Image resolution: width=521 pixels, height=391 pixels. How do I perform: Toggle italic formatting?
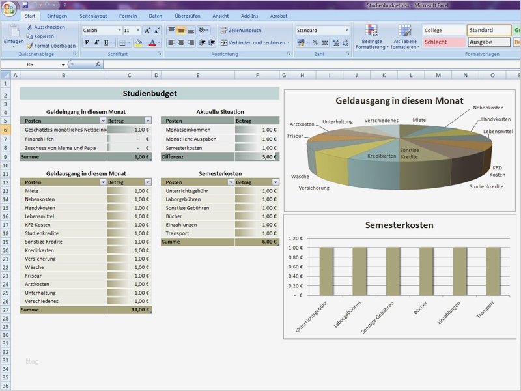(96, 43)
